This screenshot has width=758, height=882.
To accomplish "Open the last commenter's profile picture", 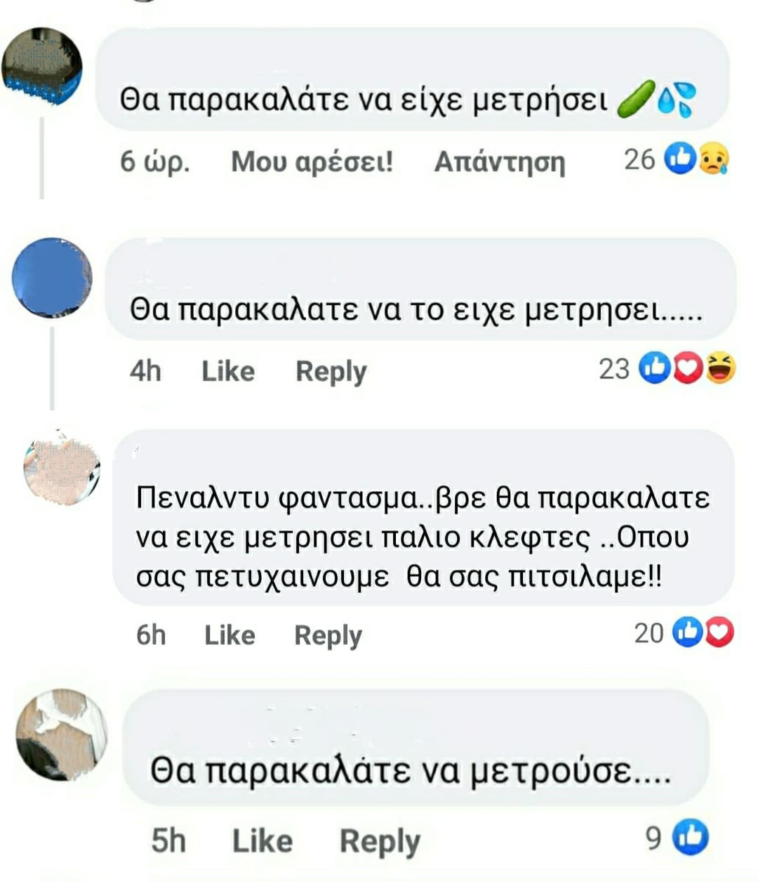I will pyautogui.click(x=62, y=735).
